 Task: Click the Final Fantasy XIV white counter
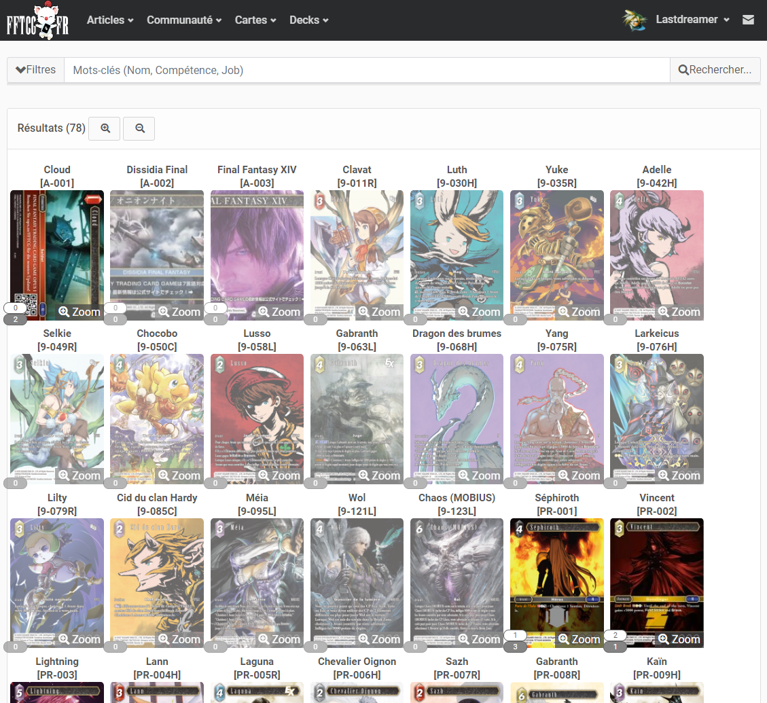point(215,308)
